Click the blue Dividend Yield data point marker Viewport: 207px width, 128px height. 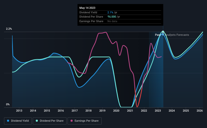(163, 34)
